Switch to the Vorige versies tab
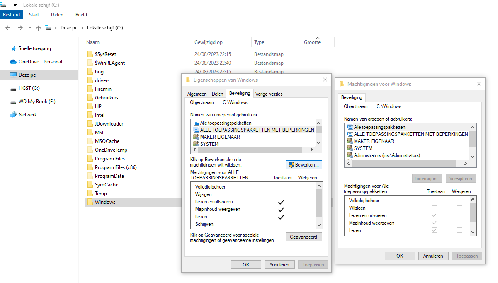 (269, 94)
